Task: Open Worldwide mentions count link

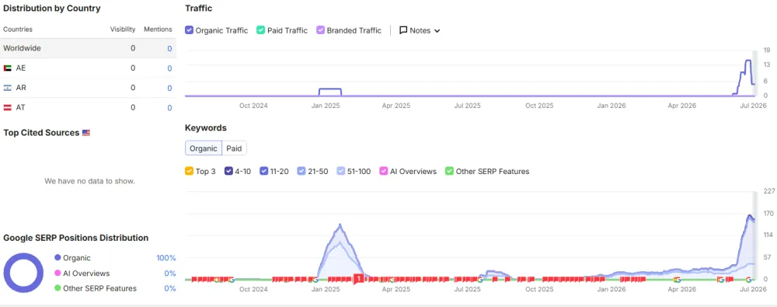Action: tap(169, 49)
